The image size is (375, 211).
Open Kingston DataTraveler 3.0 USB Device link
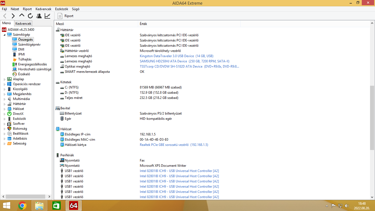click(176, 56)
